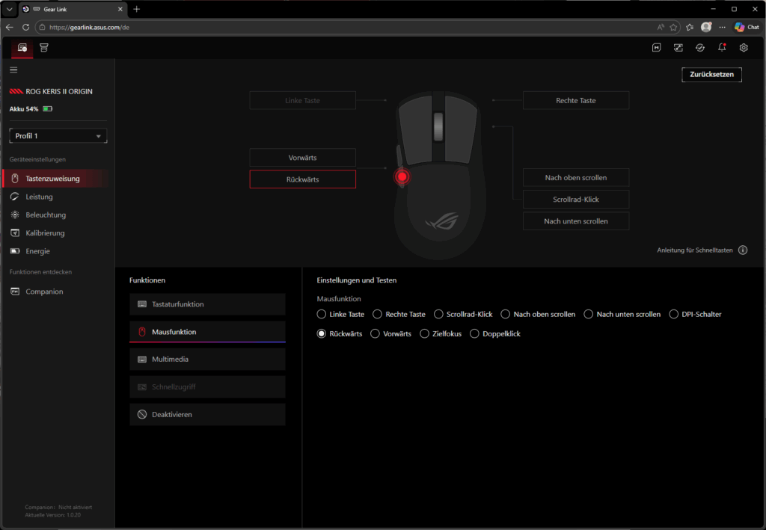Click the info icon beside Anleitung für Schnelltasten
This screenshot has height=530, width=766.
(743, 250)
